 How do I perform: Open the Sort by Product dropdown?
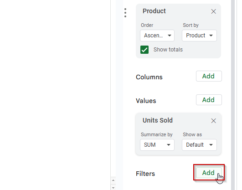pyautogui.click(x=199, y=36)
